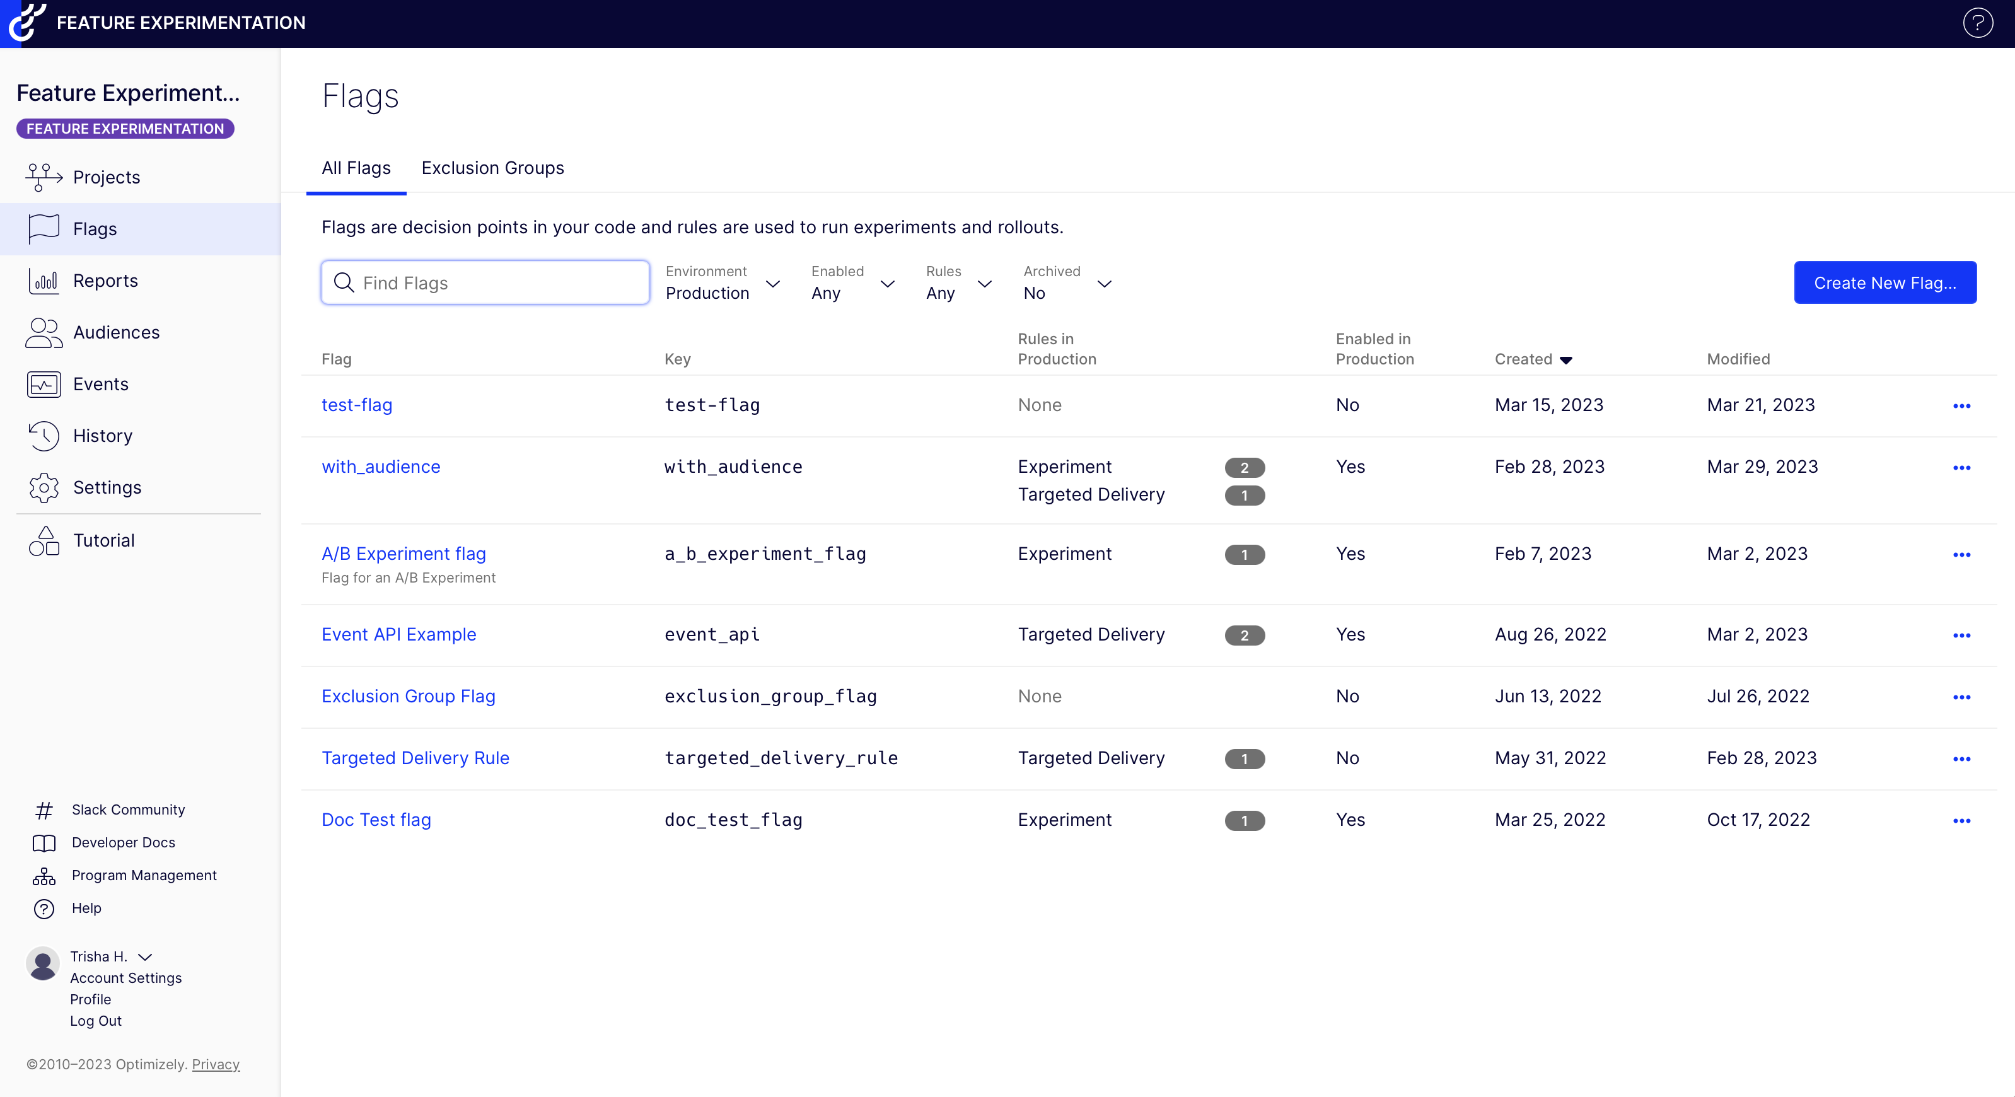Open the Events monitor icon

[x=44, y=384]
